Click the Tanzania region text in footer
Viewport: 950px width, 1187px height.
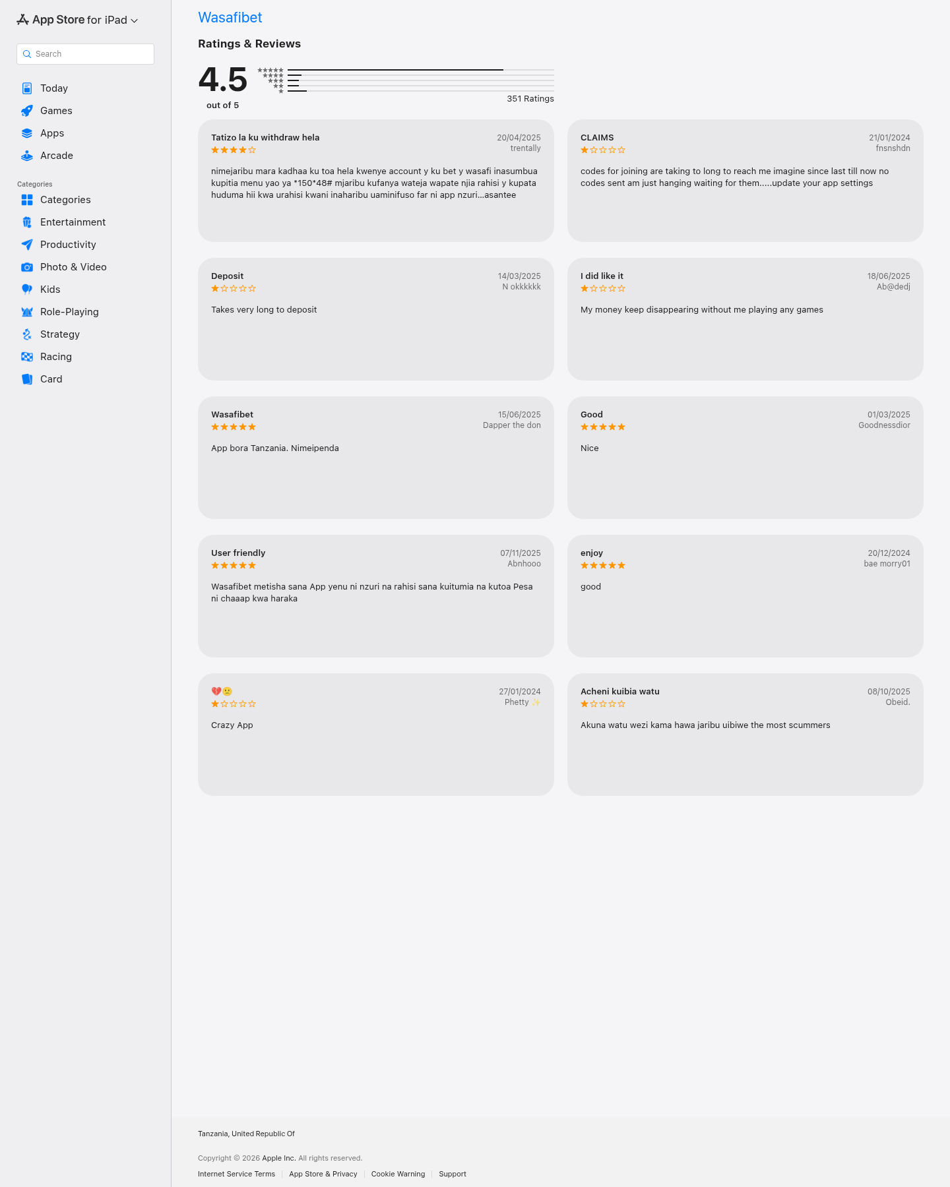point(246,1134)
